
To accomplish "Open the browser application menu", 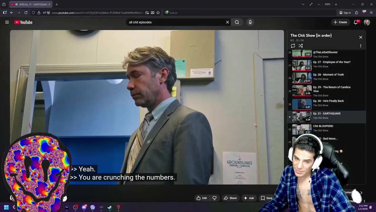I will (x=371, y=13).
